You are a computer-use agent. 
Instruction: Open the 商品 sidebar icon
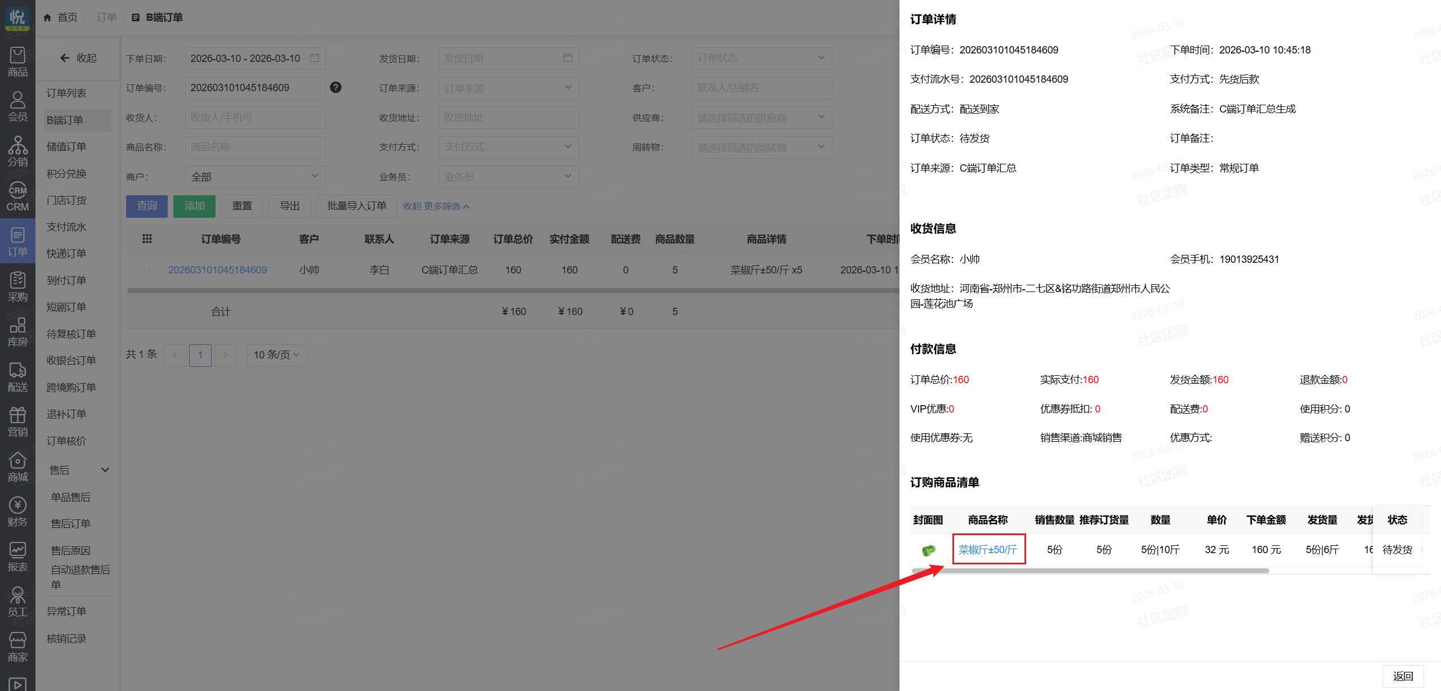pos(17,62)
